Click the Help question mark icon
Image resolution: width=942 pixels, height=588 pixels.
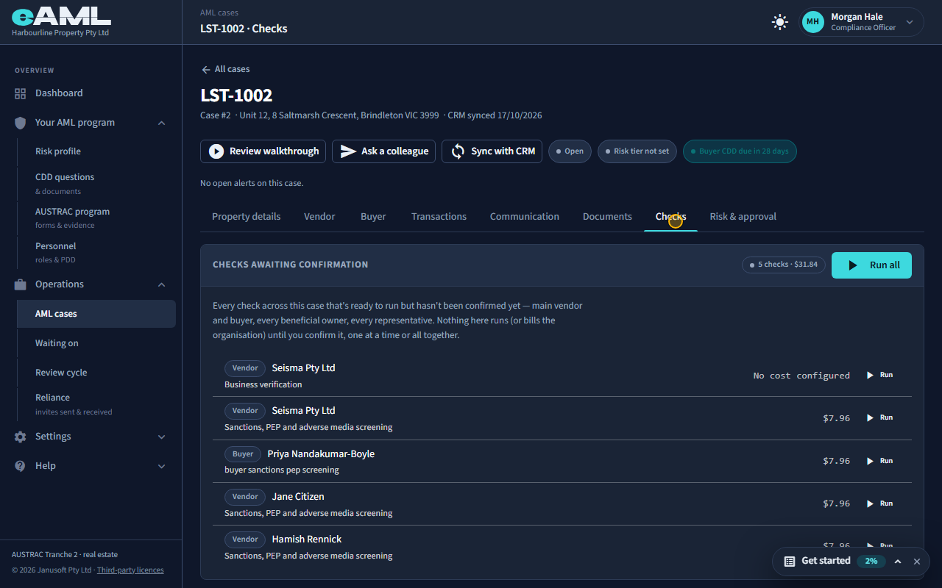[x=20, y=466]
